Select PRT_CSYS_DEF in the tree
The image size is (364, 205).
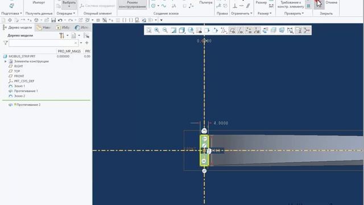(24, 81)
